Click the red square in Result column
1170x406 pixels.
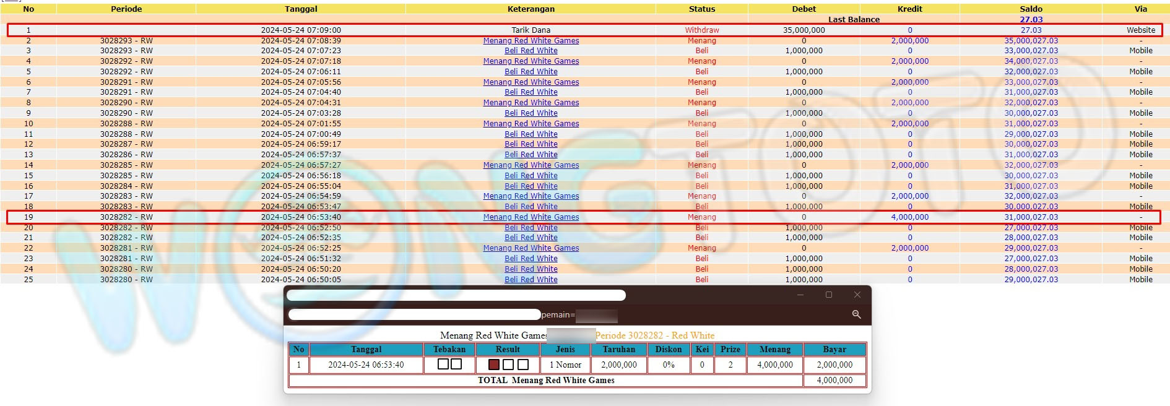(493, 365)
